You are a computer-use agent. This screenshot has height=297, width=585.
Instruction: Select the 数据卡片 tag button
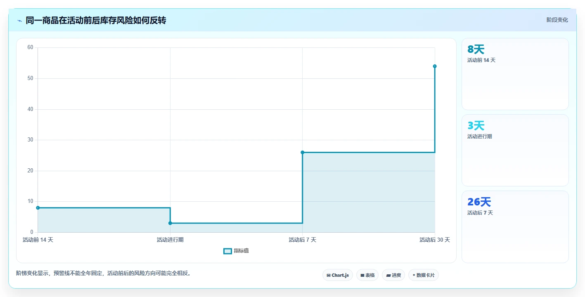pyautogui.click(x=424, y=275)
